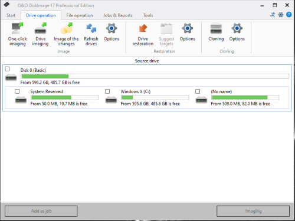Open the File operation tab
Viewport: 295px width, 221px height.
click(x=80, y=15)
